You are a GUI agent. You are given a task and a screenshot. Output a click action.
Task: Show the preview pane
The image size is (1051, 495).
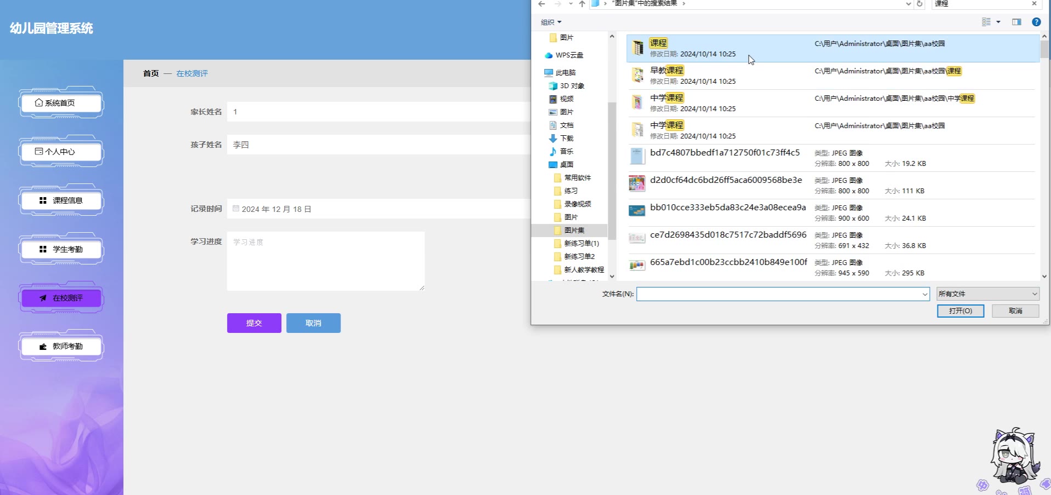(1016, 22)
